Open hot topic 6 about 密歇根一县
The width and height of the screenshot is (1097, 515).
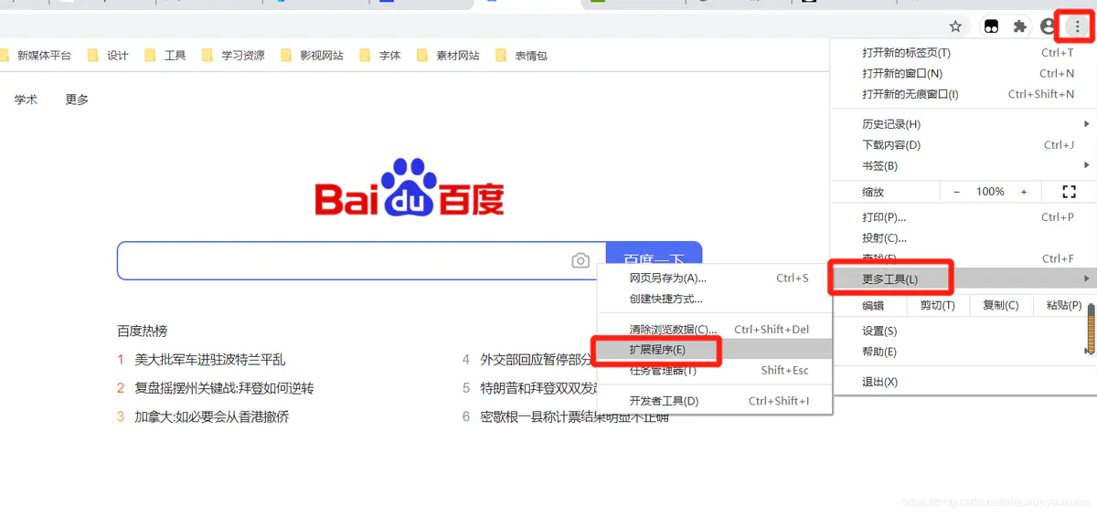tap(574, 416)
